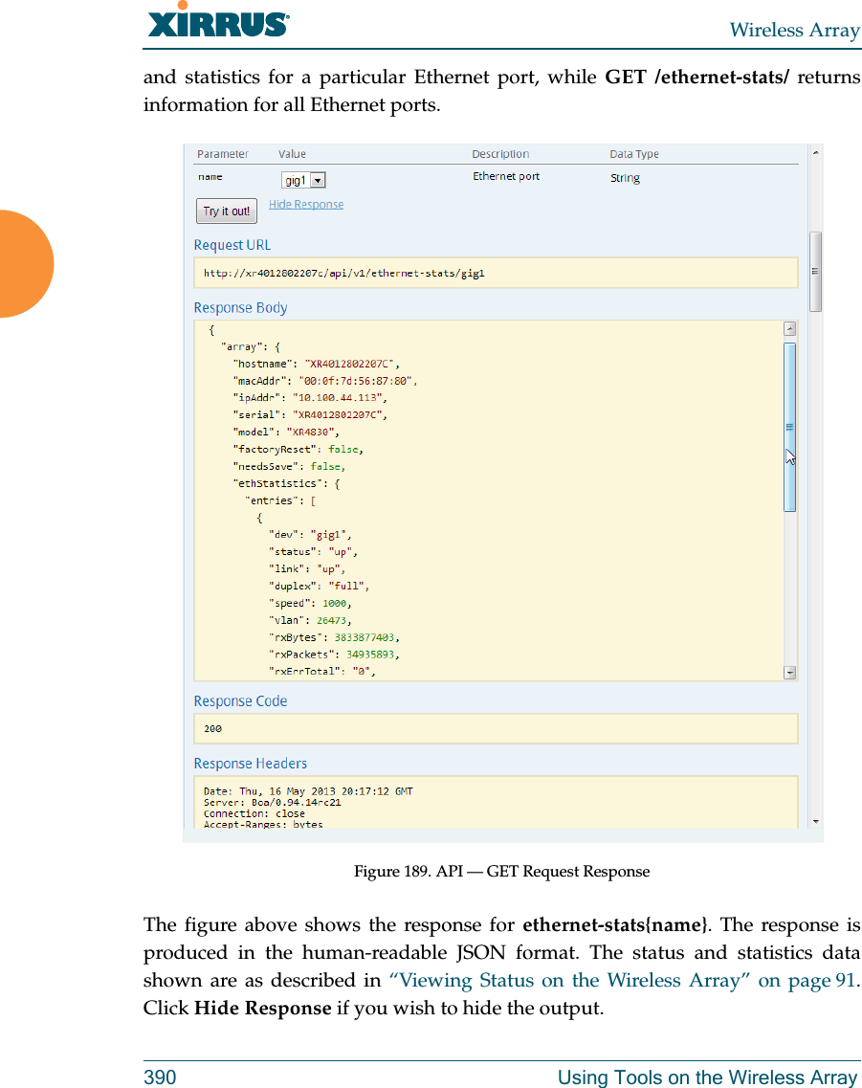Click the "needsSave": false line
This screenshot has height=1088, width=862.
(x=289, y=466)
